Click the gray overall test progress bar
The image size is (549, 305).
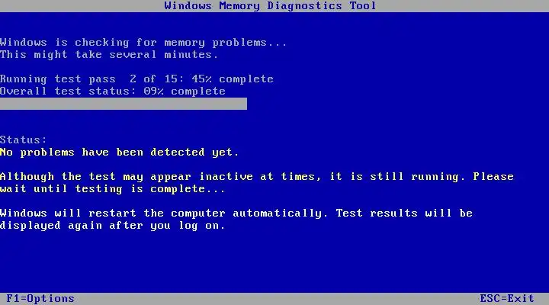[124, 104]
